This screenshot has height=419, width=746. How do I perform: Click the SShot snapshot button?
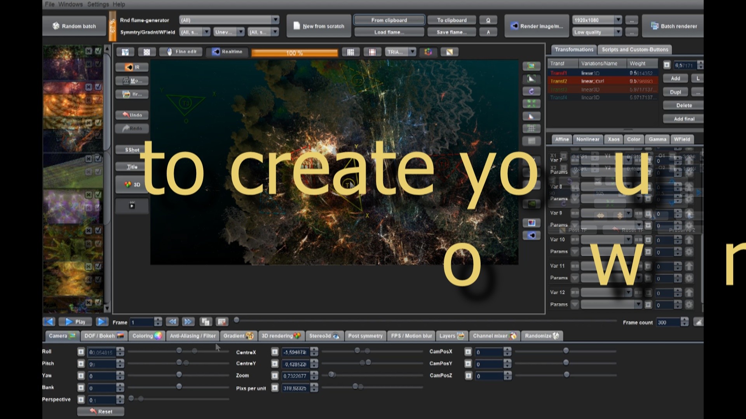[x=132, y=150]
